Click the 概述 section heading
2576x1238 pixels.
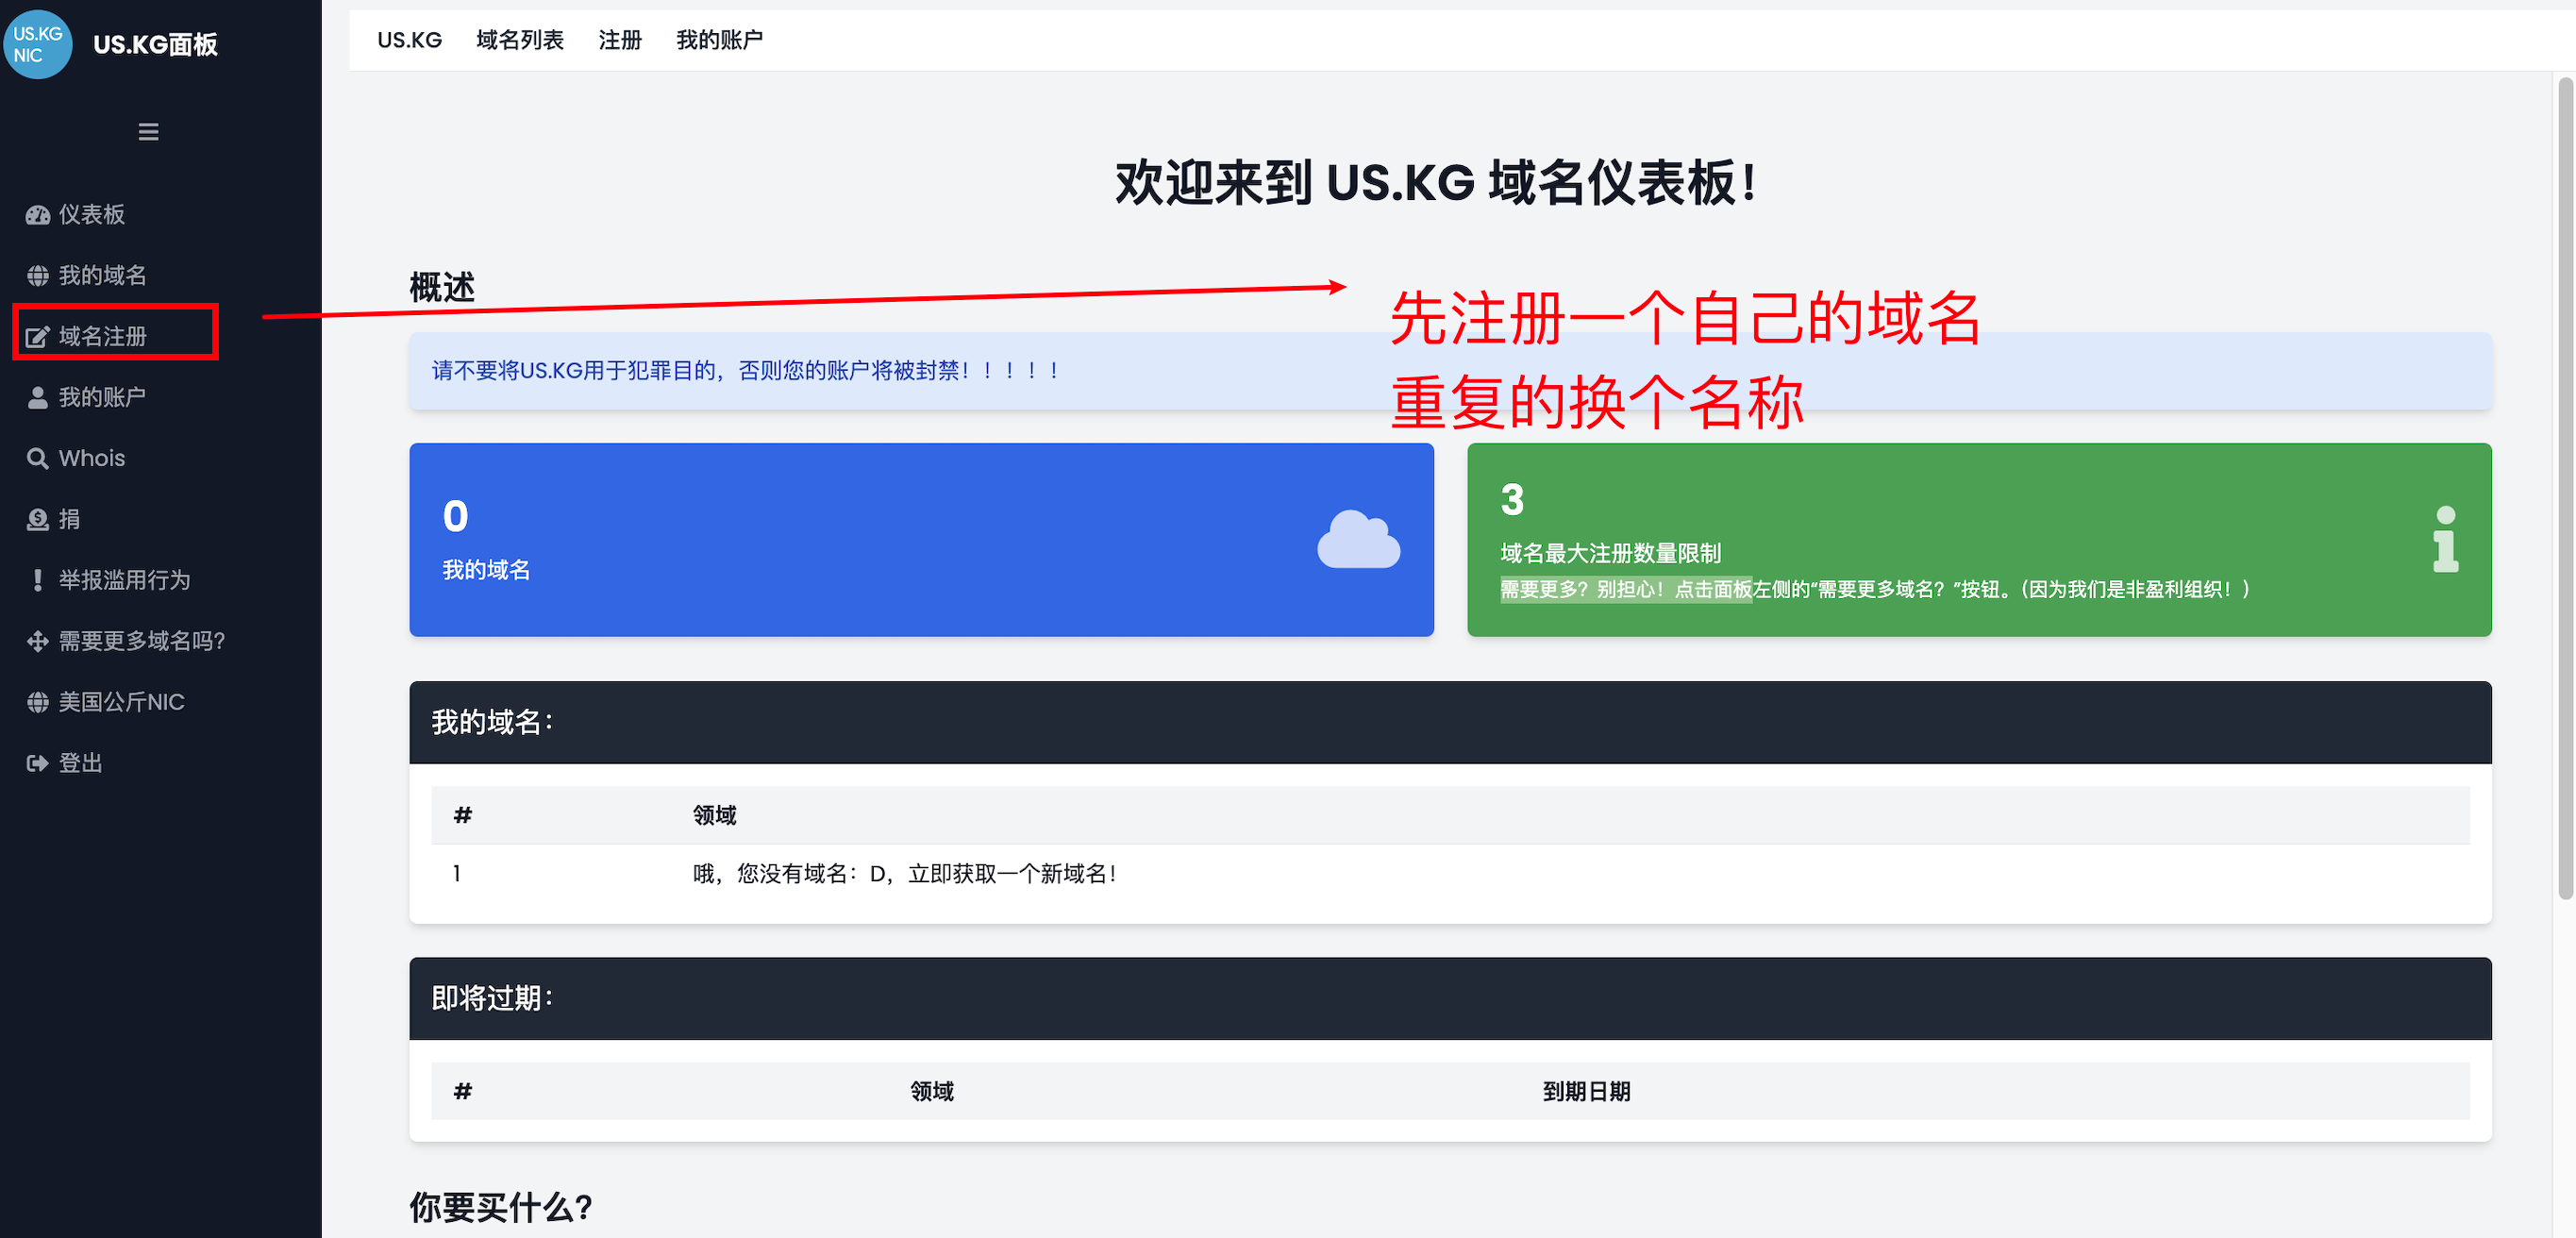point(442,288)
